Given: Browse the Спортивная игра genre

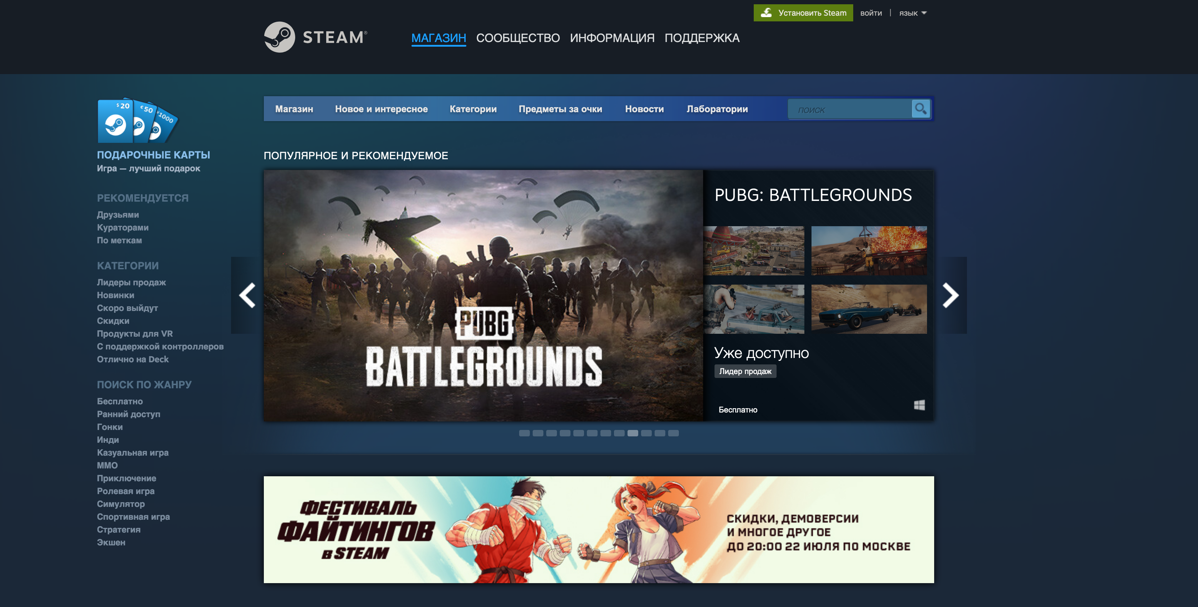Looking at the screenshot, I should click(x=133, y=517).
